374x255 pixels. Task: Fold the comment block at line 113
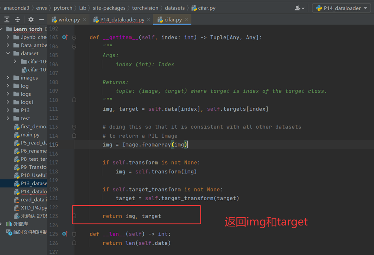pos(74,127)
